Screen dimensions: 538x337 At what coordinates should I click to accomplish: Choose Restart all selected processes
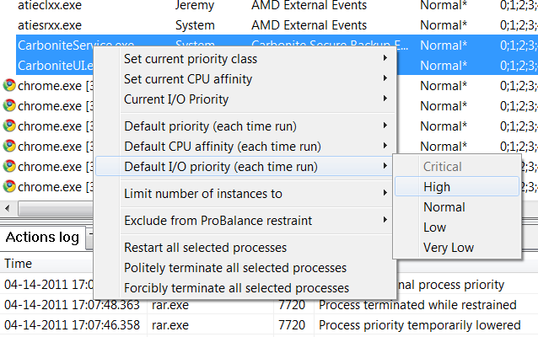click(x=245, y=248)
